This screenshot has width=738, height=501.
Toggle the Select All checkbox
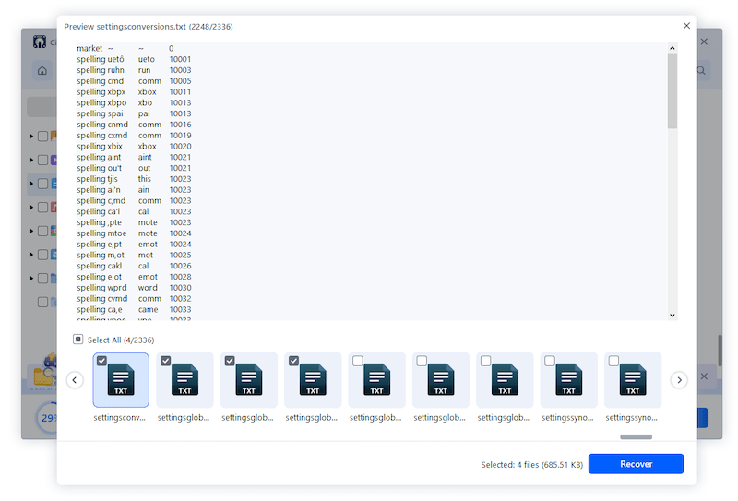78,340
